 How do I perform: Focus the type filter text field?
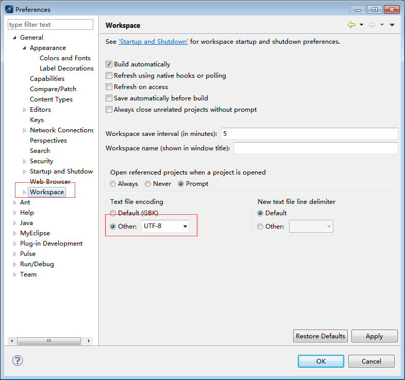(50, 25)
